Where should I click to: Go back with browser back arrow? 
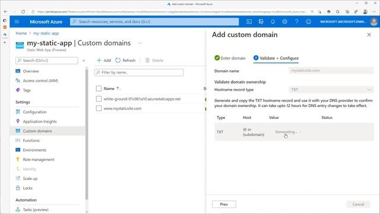[x=5, y=11]
